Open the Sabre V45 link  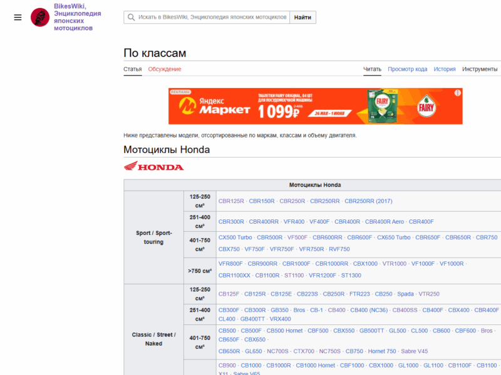click(x=415, y=351)
